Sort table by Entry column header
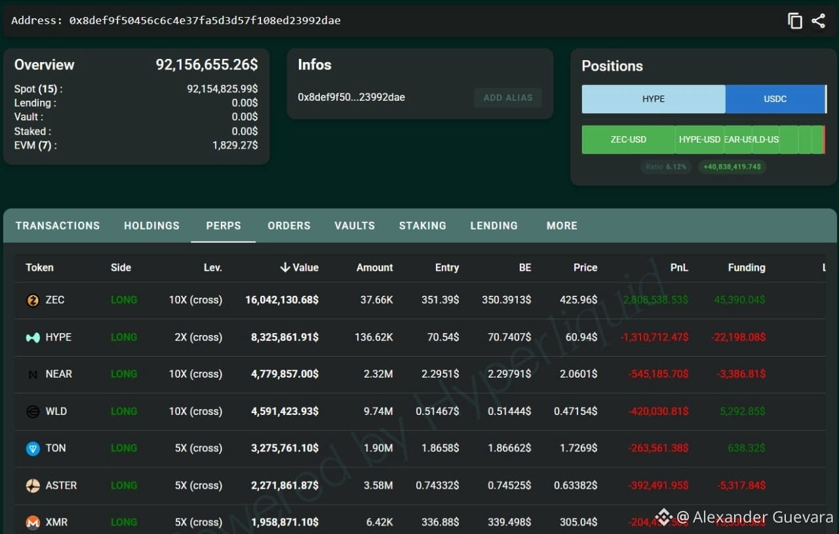Image resolution: width=839 pixels, height=534 pixels. click(x=447, y=268)
